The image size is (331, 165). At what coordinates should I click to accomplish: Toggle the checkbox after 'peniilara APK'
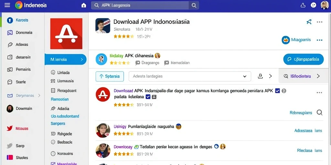click(278, 91)
